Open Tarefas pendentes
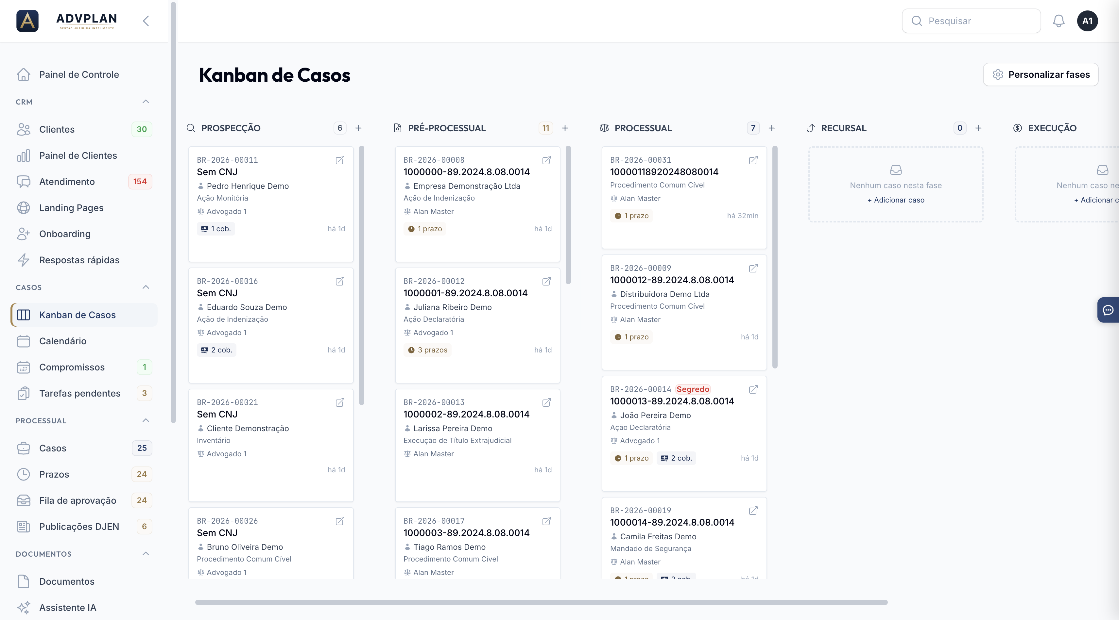Viewport: 1119px width, 620px height. click(x=84, y=393)
